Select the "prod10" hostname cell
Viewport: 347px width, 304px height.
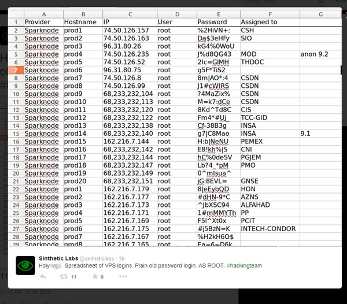click(83, 102)
